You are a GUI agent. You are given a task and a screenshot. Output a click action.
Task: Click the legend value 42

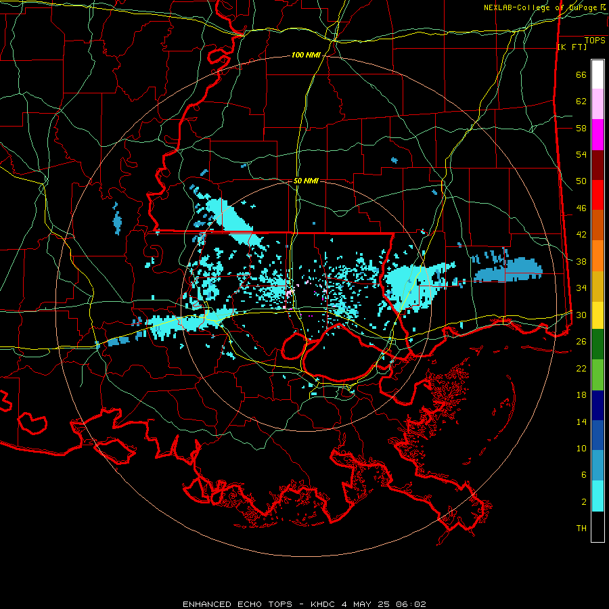coord(581,234)
